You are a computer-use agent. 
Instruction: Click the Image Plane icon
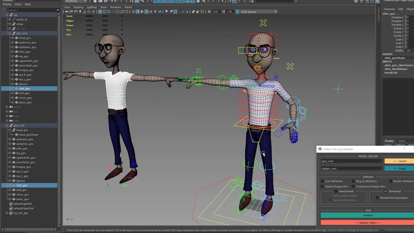click(84, 12)
